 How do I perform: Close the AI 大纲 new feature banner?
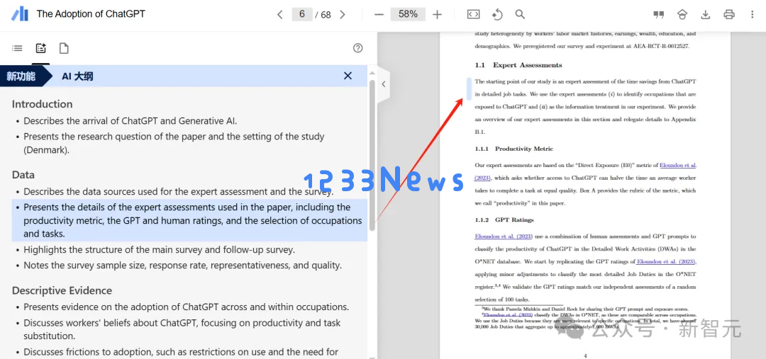348,76
